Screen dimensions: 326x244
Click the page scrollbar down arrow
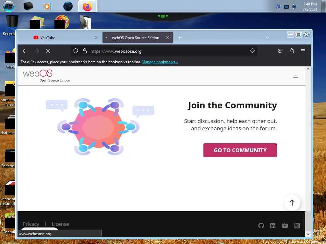pos(308,234)
